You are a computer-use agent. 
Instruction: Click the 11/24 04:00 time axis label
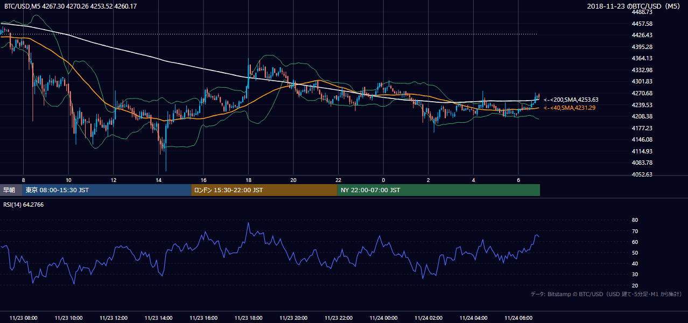click(x=473, y=318)
